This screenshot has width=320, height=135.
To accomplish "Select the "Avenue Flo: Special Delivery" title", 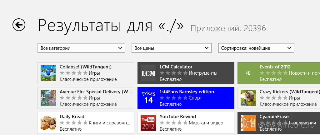I will pyautogui.click(x=96, y=91).
